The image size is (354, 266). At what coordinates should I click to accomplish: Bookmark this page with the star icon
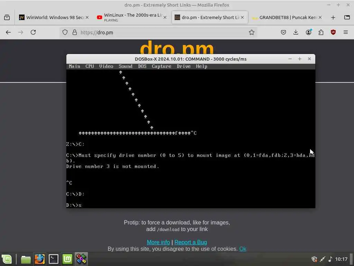click(x=252, y=32)
